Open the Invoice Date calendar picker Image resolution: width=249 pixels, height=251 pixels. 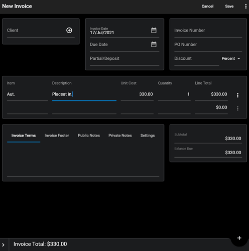[154, 30]
